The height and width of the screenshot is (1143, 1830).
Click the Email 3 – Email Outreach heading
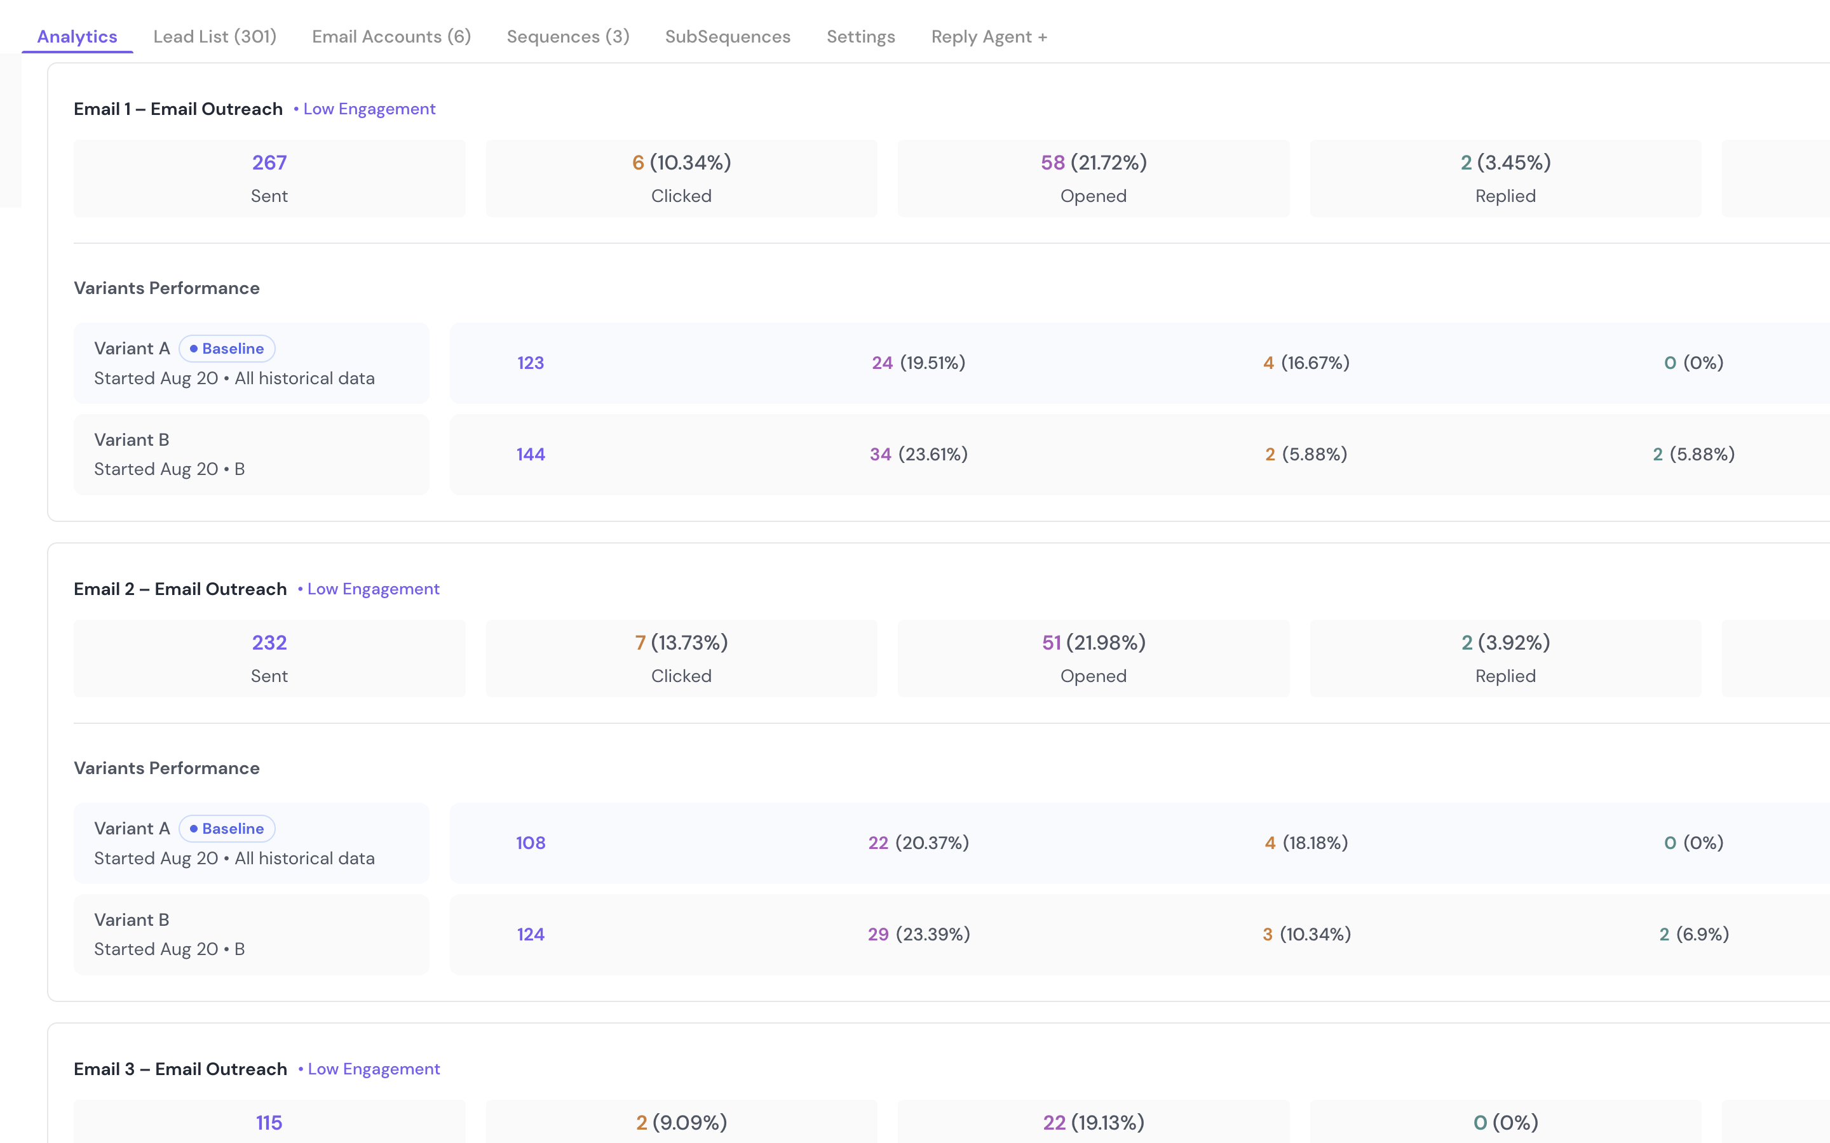[x=180, y=1069]
